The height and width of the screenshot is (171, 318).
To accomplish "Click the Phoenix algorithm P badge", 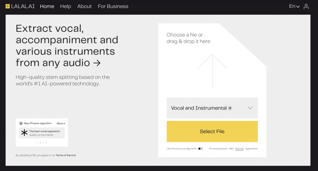I will (x=20, y=123).
